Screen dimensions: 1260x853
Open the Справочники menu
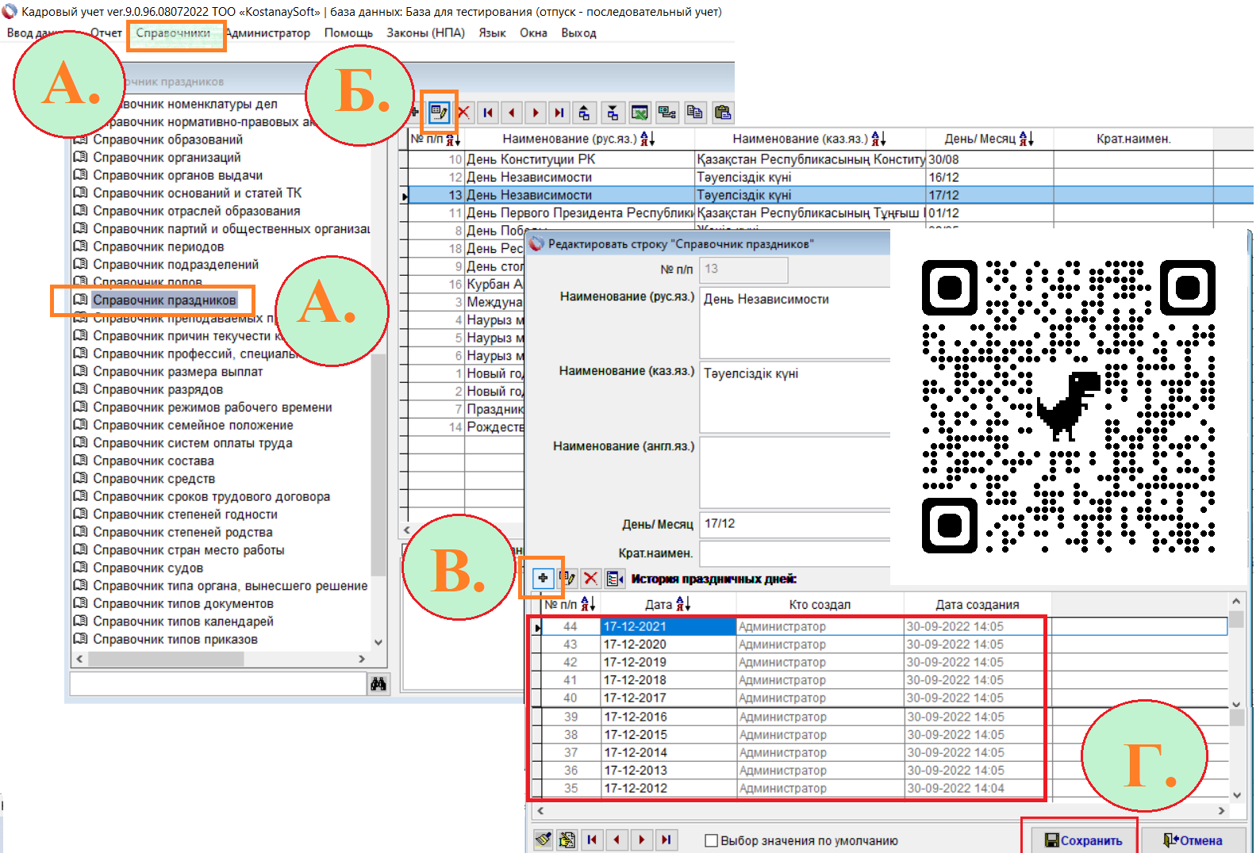173,33
